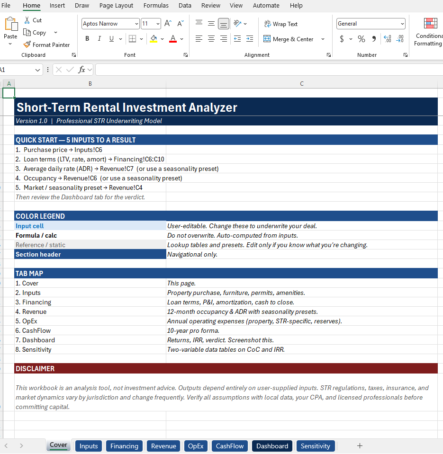Click into the formula bar input
The height and width of the screenshot is (454, 443).
pos(269,70)
